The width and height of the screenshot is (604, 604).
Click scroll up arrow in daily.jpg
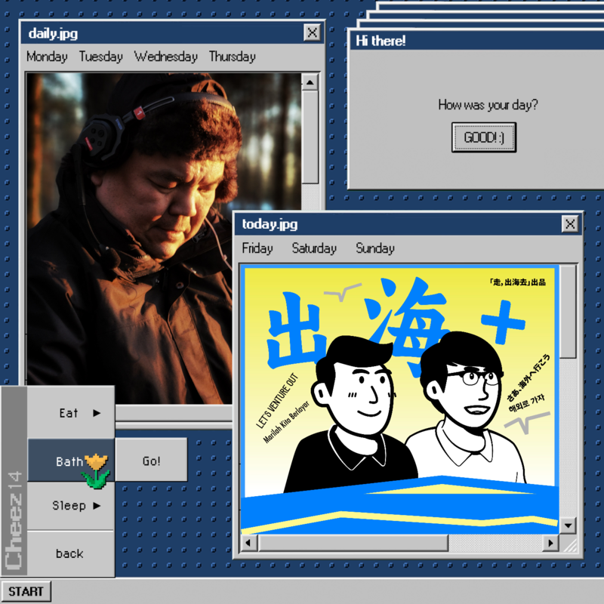[310, 82]
